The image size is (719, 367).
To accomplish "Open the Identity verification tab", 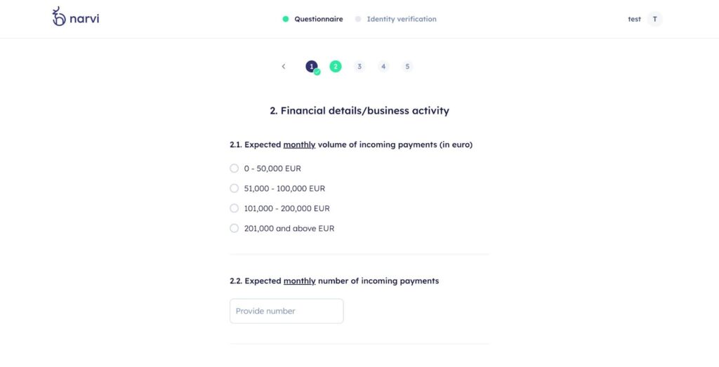I will [x=402, y=19].
